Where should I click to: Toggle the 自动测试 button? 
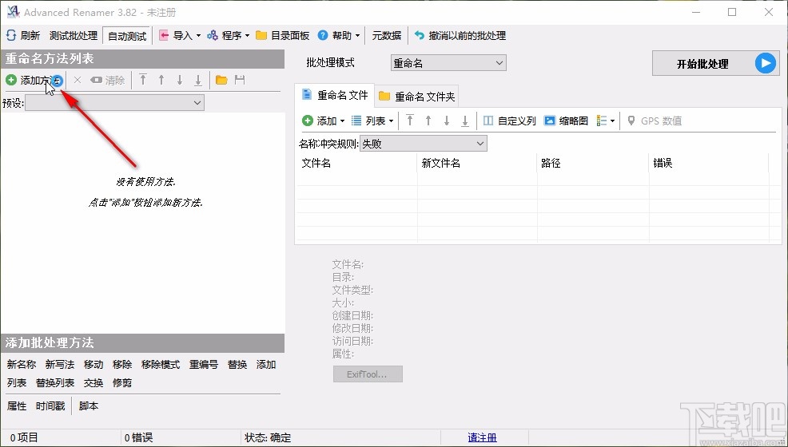[x=127, y=36]
